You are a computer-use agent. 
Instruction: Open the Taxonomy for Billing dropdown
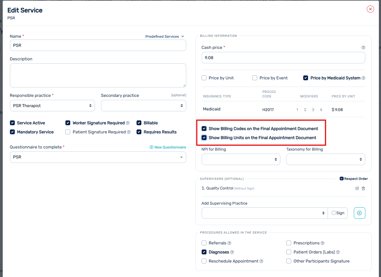click(326, 159)
